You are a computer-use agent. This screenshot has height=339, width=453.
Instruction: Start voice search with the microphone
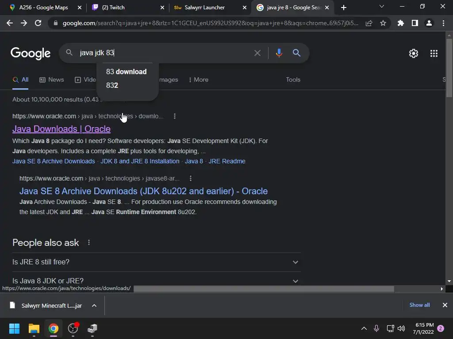click(x=279, y=53)
